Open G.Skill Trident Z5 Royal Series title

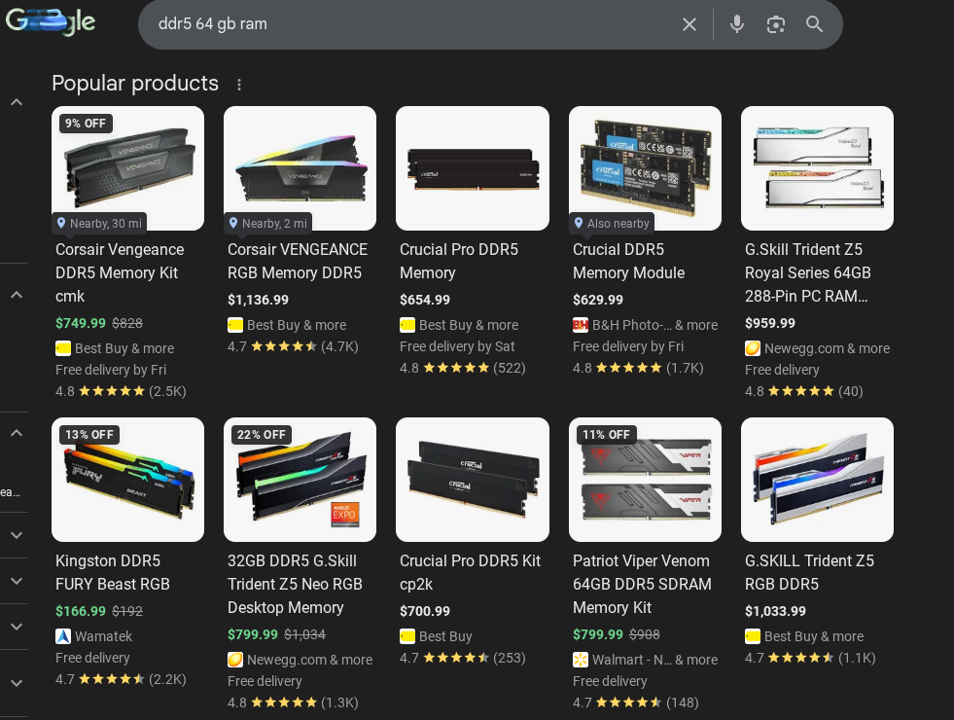tap(807, 272)
